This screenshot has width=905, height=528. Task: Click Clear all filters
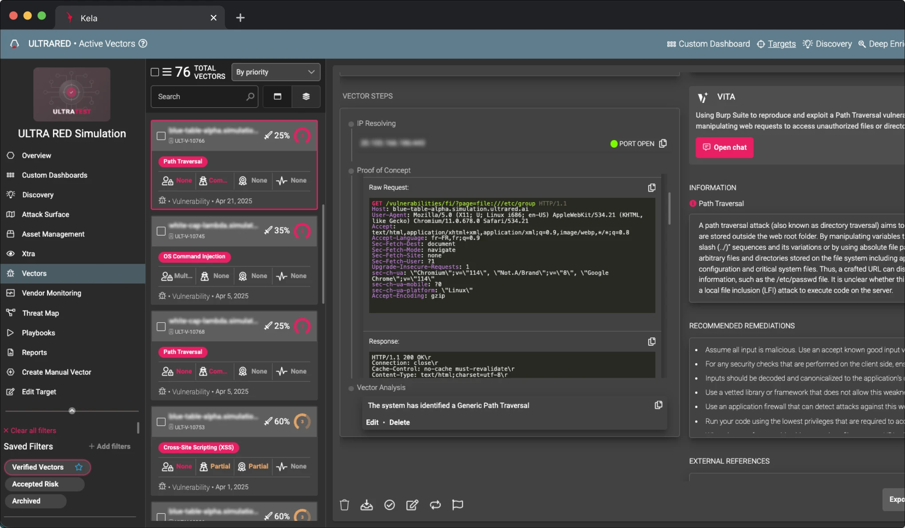30,430
